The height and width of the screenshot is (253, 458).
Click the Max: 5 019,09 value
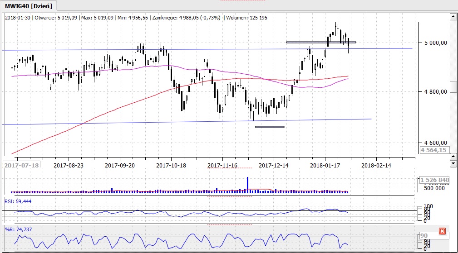point(97,18)
